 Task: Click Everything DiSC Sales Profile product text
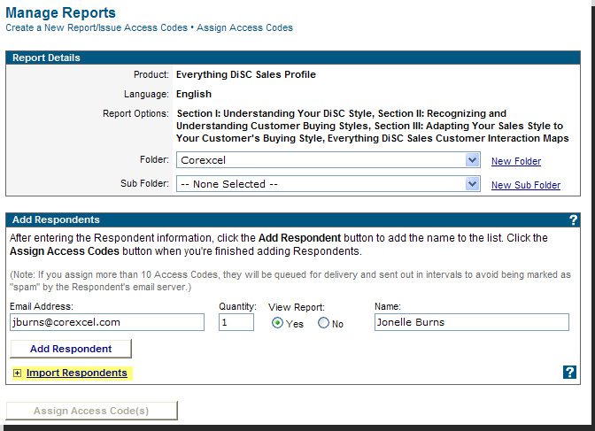pos(246,74)
